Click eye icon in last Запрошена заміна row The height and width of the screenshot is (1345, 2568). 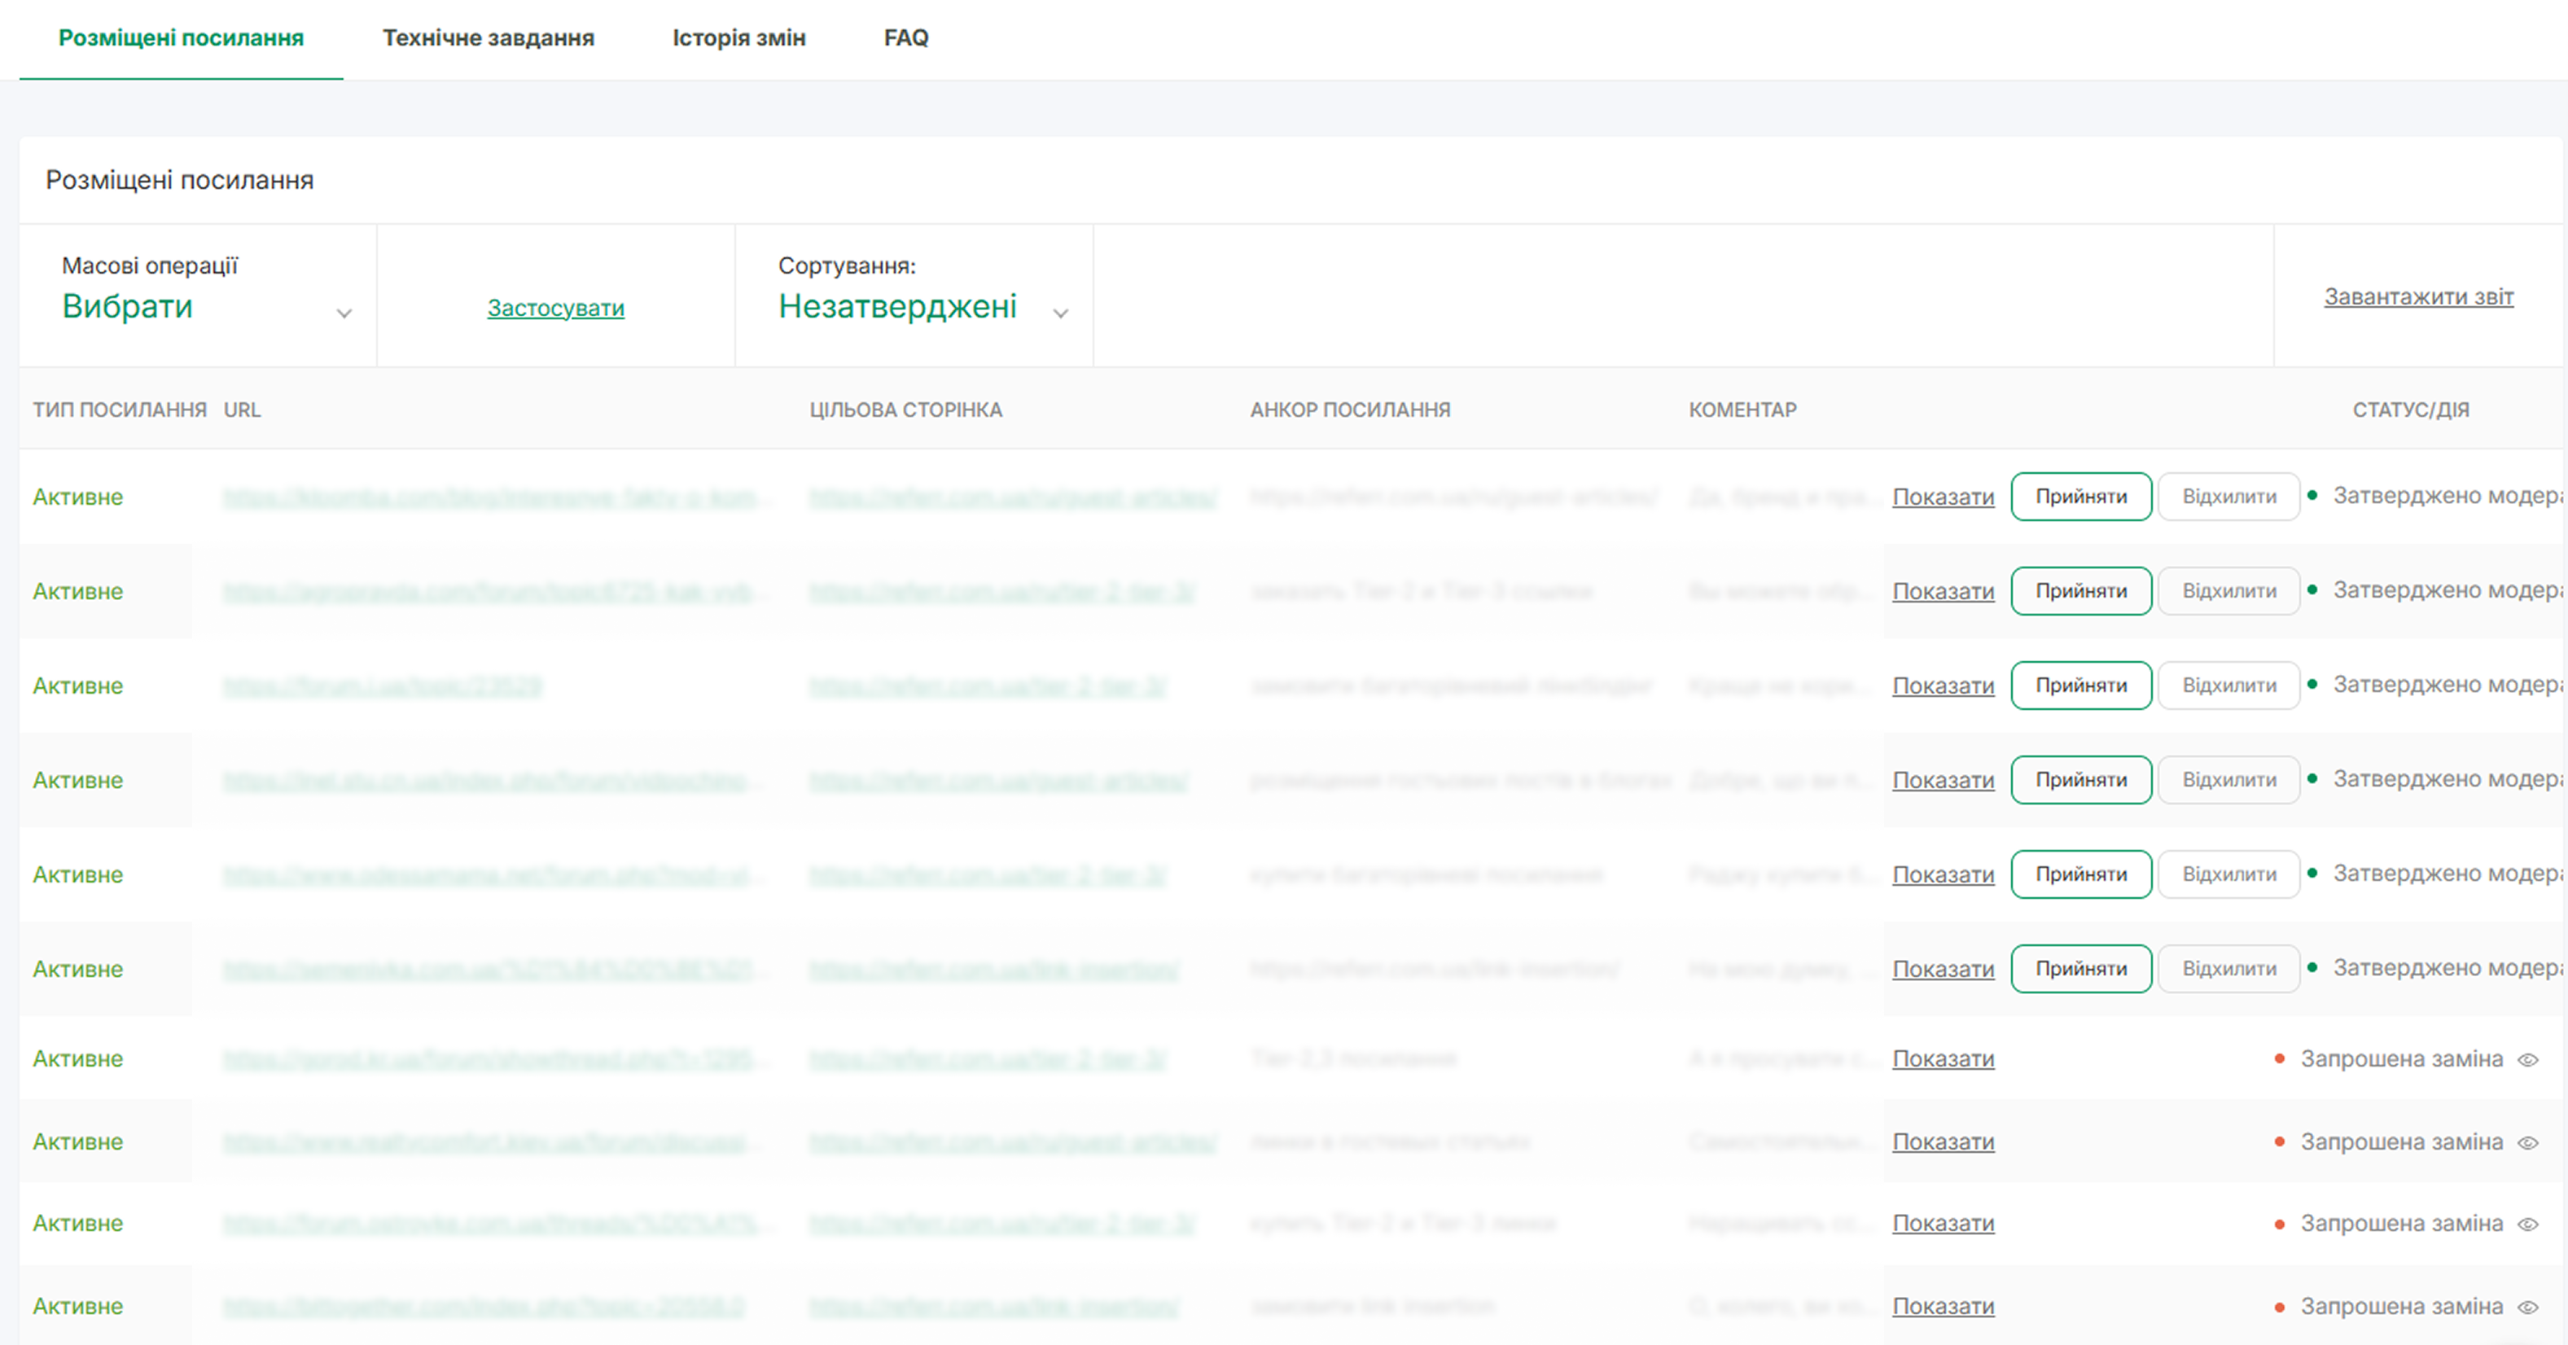click(x=2528, y=1307)
